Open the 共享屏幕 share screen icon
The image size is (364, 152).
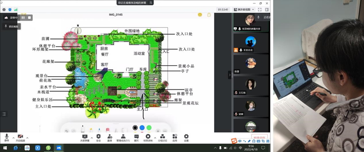[85, 138]
